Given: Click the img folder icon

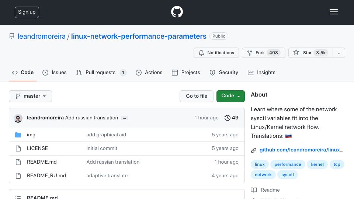Looking at the screenshot, I should pyautogui.click(x=18, y=135).
